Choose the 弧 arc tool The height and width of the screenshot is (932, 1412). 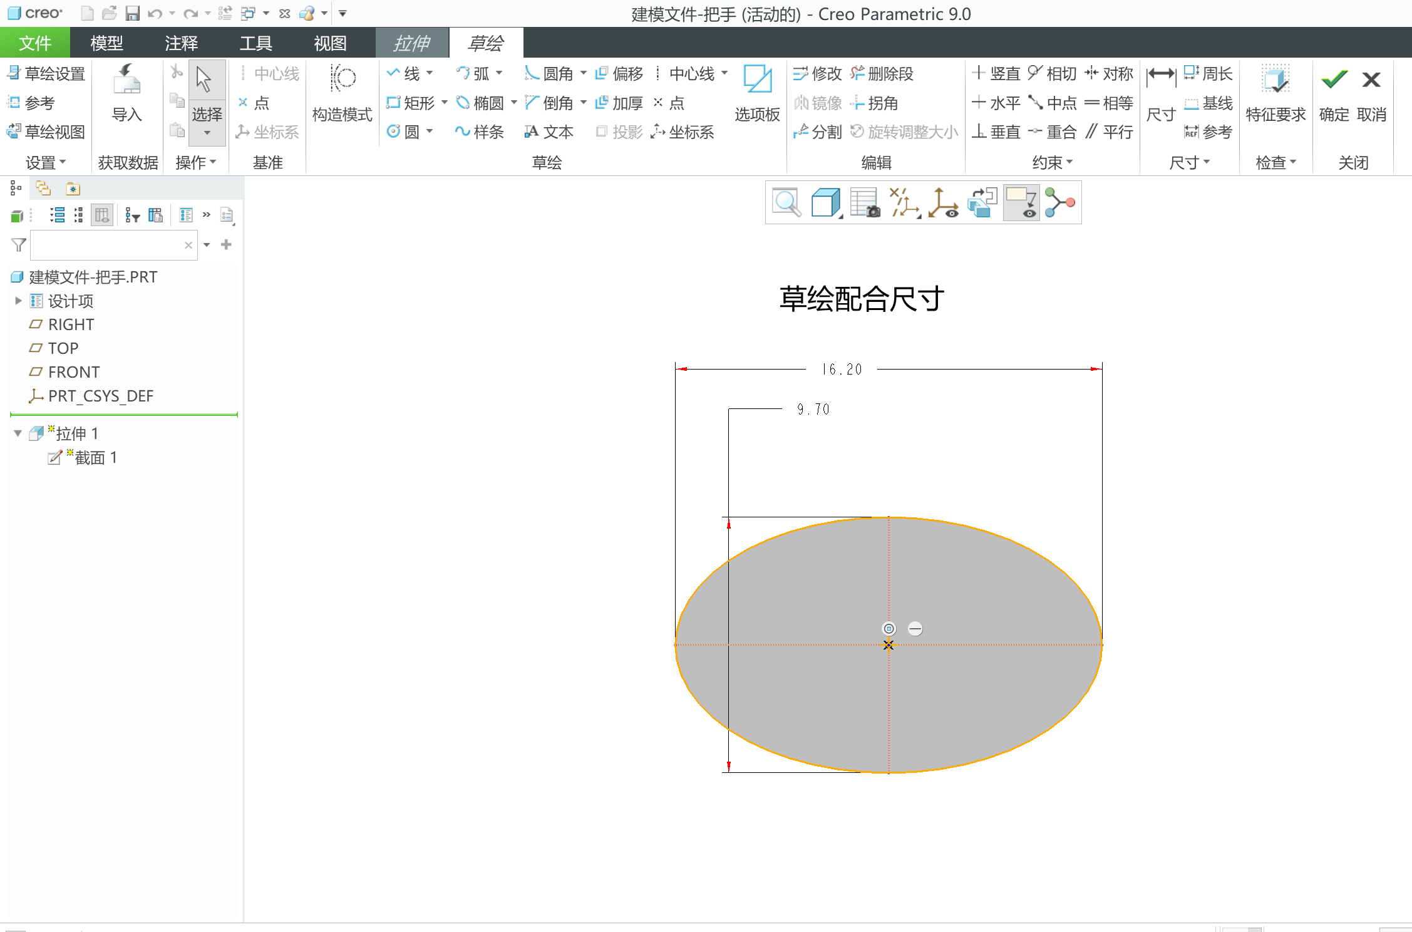pos(473,74)
